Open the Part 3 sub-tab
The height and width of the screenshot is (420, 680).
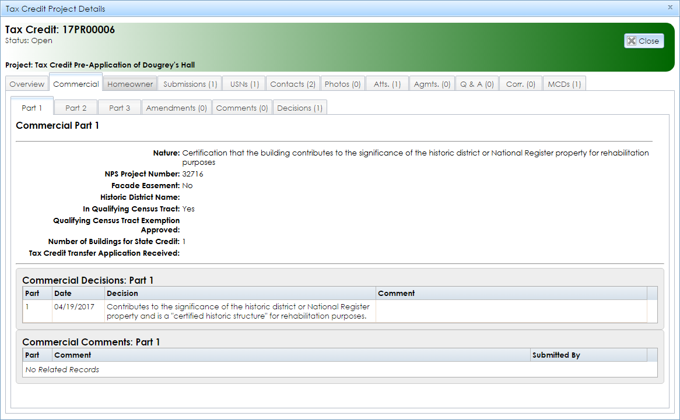click(x=119, y=107)
